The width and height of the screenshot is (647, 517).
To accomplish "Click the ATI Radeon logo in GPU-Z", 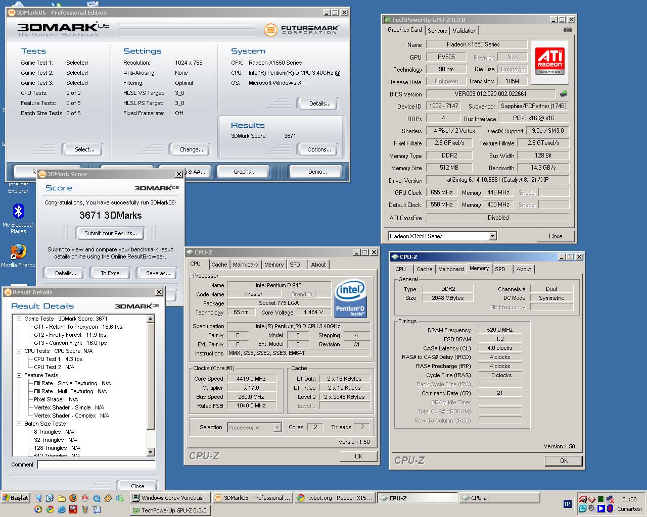I will click(x=550, y=61).
